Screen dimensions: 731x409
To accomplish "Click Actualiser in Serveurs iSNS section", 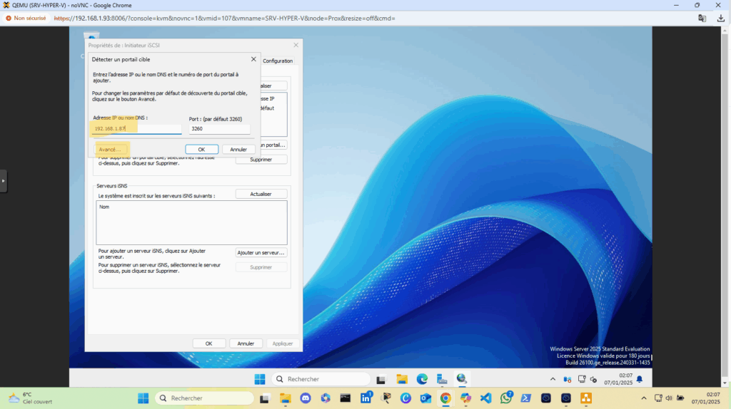I will 261,194.
